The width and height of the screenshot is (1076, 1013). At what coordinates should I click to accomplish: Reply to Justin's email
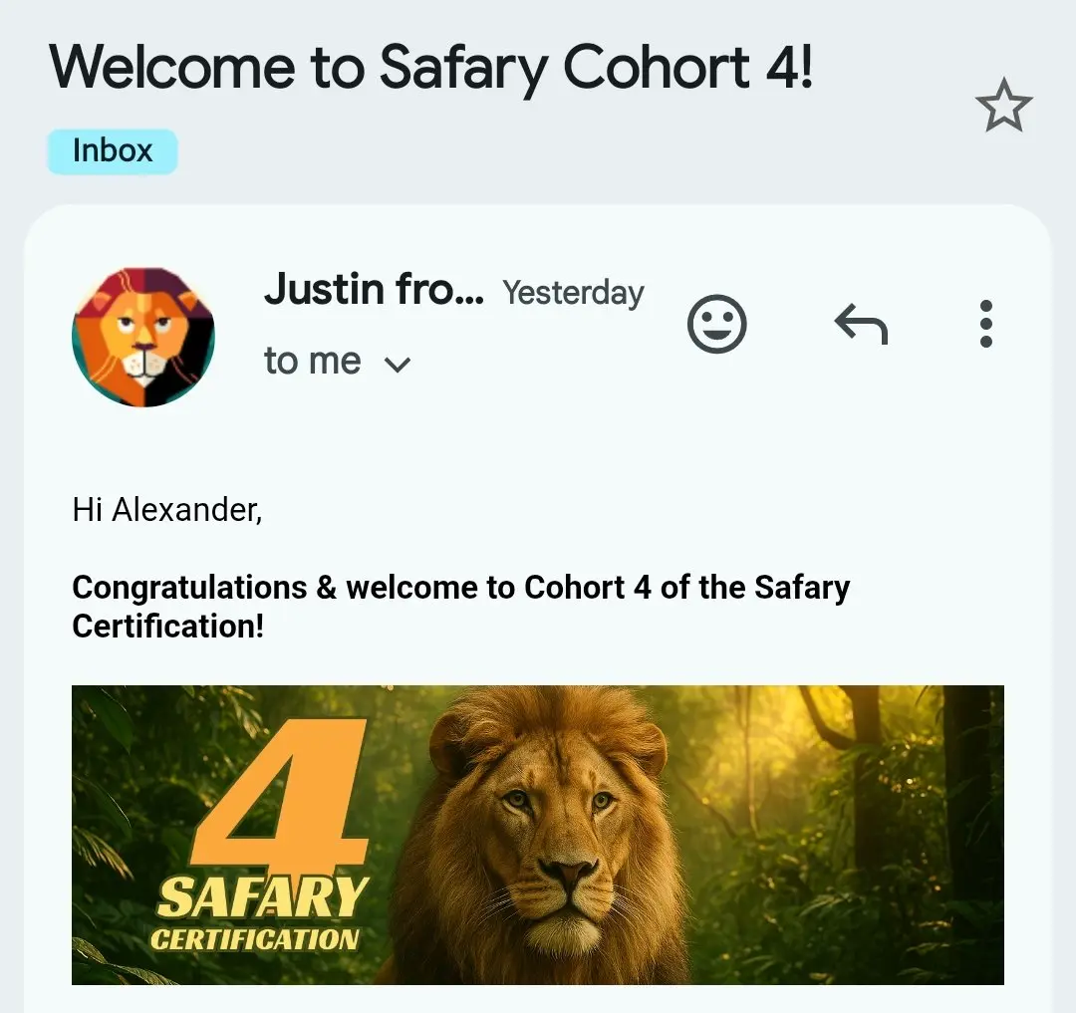tap(861, 324)
